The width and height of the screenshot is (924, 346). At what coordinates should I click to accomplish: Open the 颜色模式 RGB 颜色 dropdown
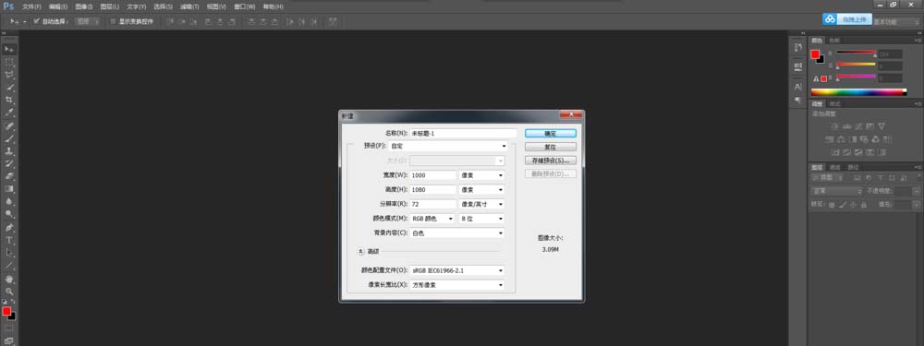pos(432,219)
